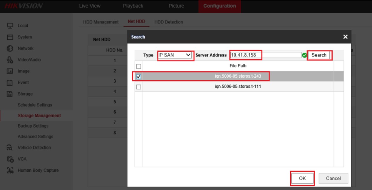The image size is (372, 190).
Task: Select the Image icon in sidebar
Action: click(10, 71)
